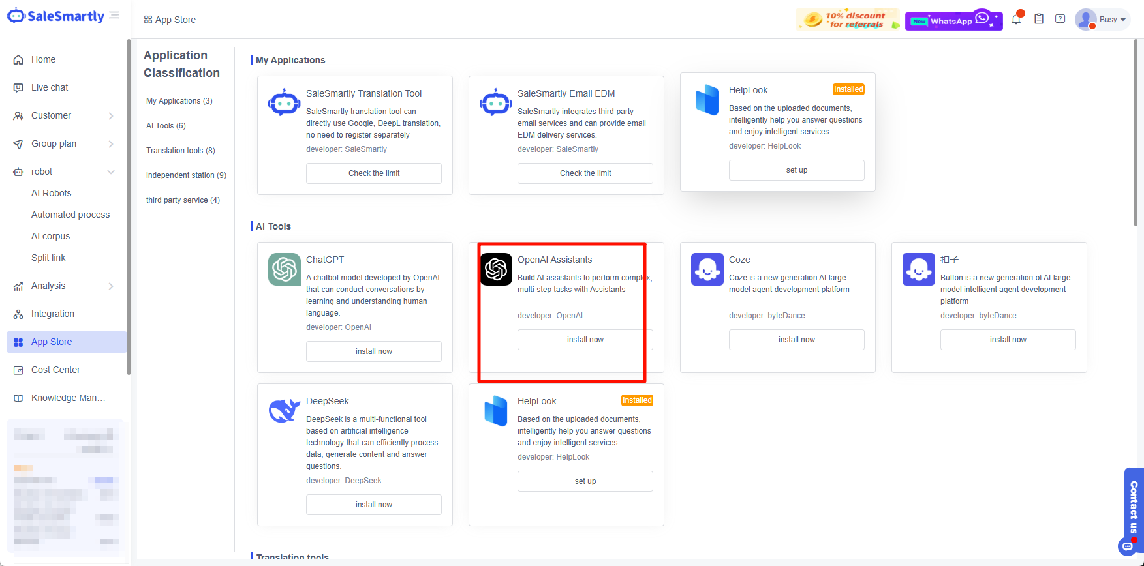Click set up for HelpLook in My Applications
This screenshot has width=1144, height=566.
(796, 170)
